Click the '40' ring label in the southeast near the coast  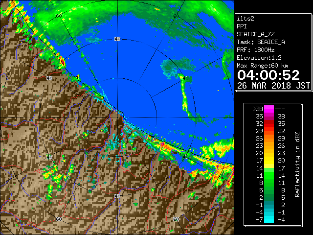coord(186,157)
